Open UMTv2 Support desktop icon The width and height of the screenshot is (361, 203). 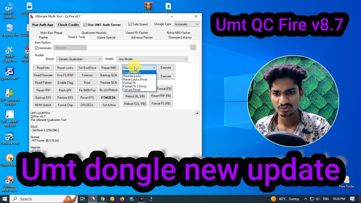[x=10, y=54]
